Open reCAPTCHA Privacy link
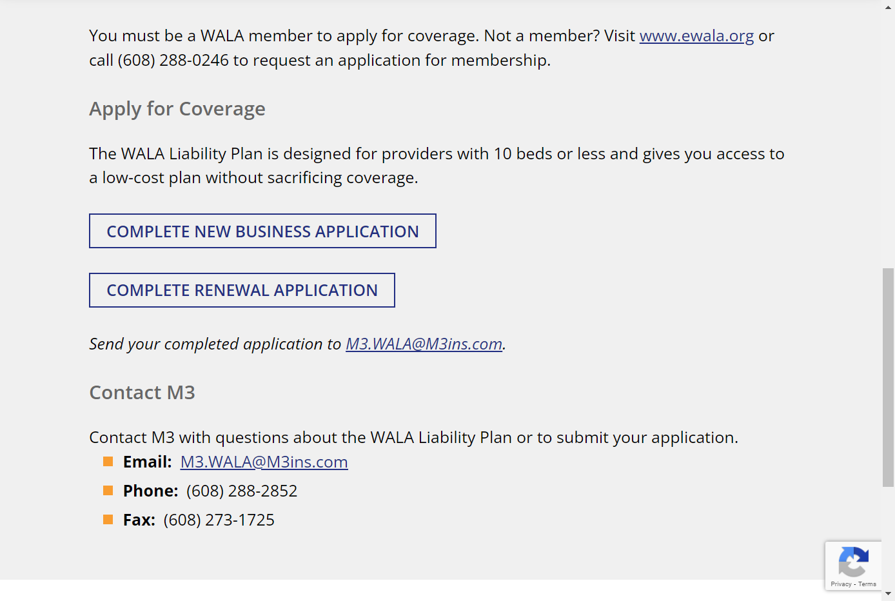Viewport: 895px width, 601px height. [841, 584]
